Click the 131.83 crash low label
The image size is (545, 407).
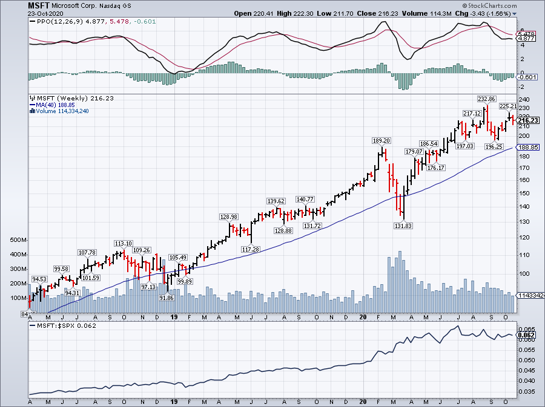[x=403, y=226]
